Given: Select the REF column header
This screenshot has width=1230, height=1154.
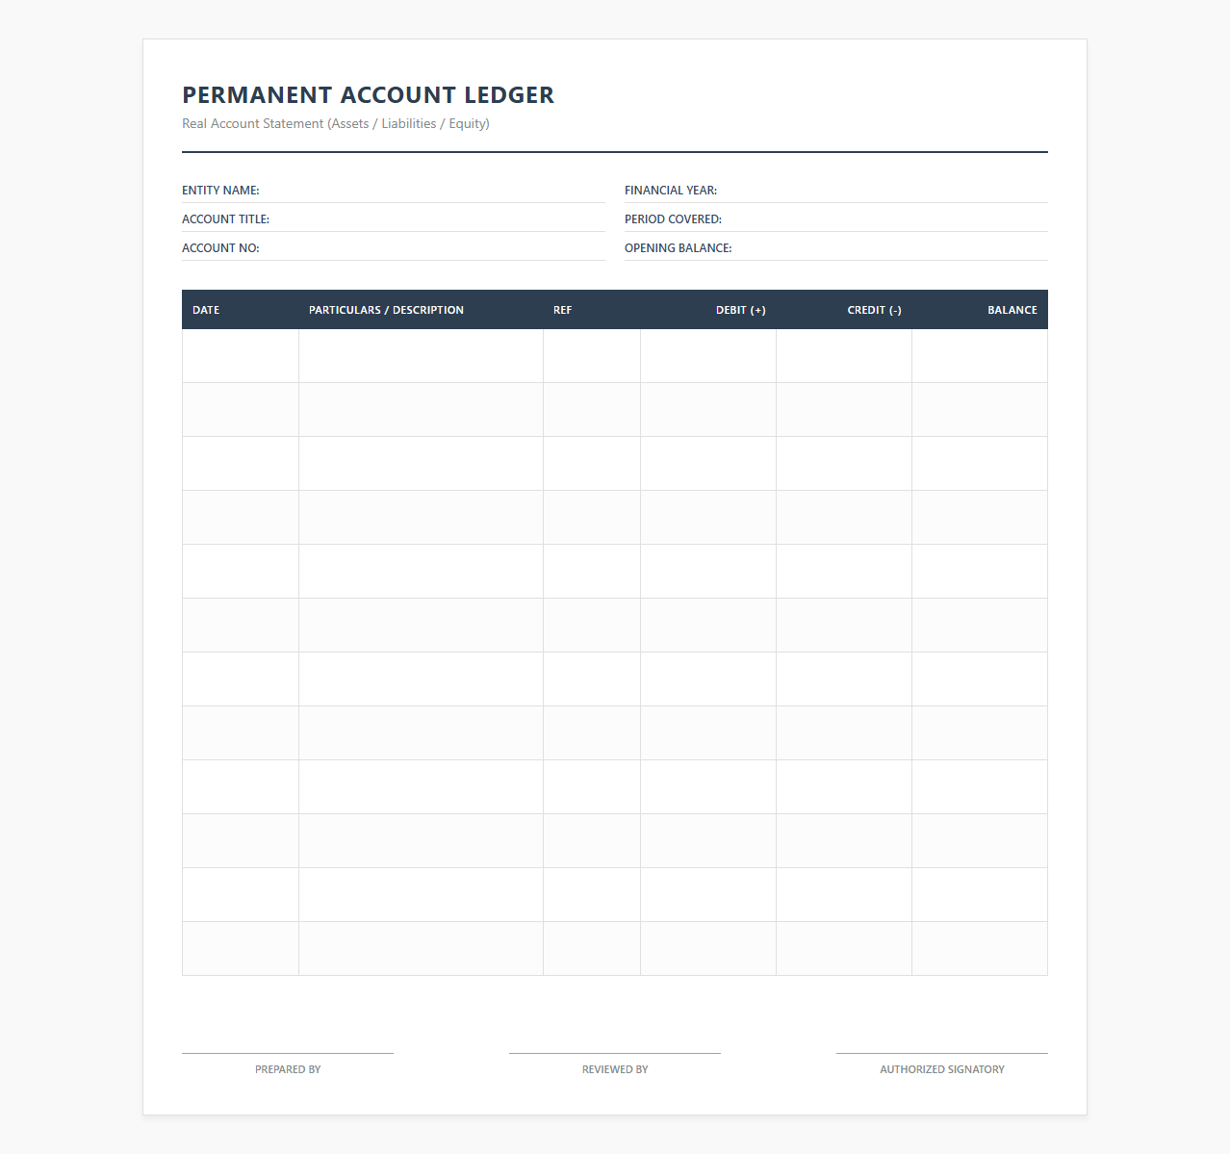Looking at the screenshot, I should pyautogui.click(x=592, y=310).
